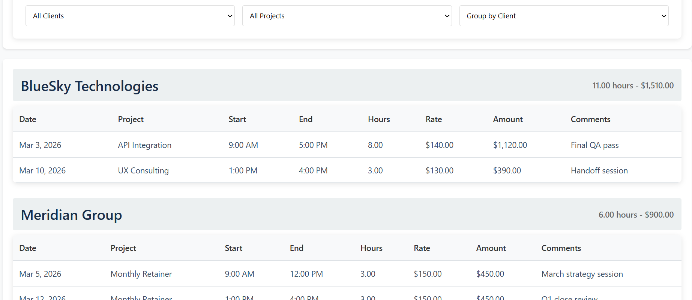This screenshot has height=300, width=692.
Task: Click the Project column header in Meridian table
Action: (123, 248)
